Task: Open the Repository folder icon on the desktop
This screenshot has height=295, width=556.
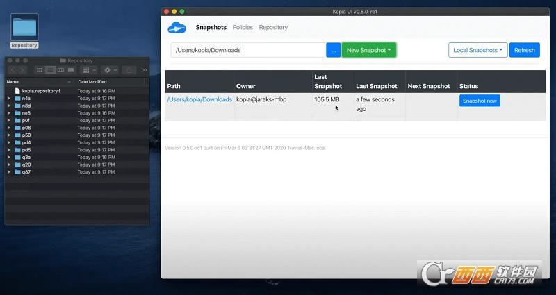Action: [x=24, y=28]
